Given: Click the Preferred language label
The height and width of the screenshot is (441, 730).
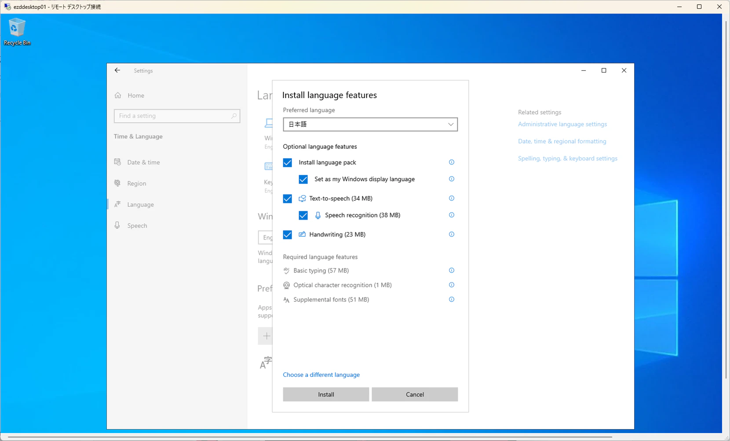Looking at the screenshot, I should click(309, 110).
